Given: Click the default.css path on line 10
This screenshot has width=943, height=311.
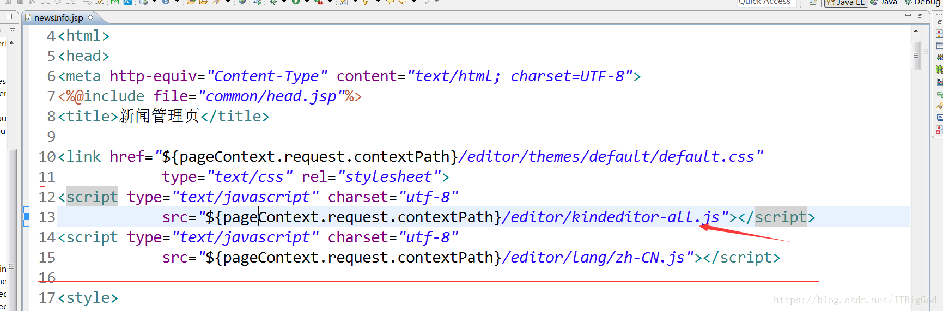Looking at the screenshot, I should point(611,157).
